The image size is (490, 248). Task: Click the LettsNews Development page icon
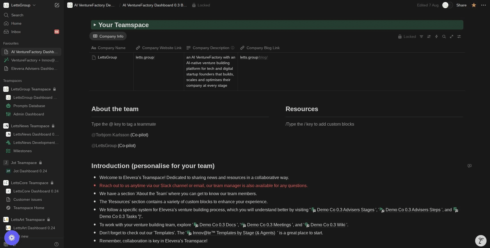pos(8,143)
